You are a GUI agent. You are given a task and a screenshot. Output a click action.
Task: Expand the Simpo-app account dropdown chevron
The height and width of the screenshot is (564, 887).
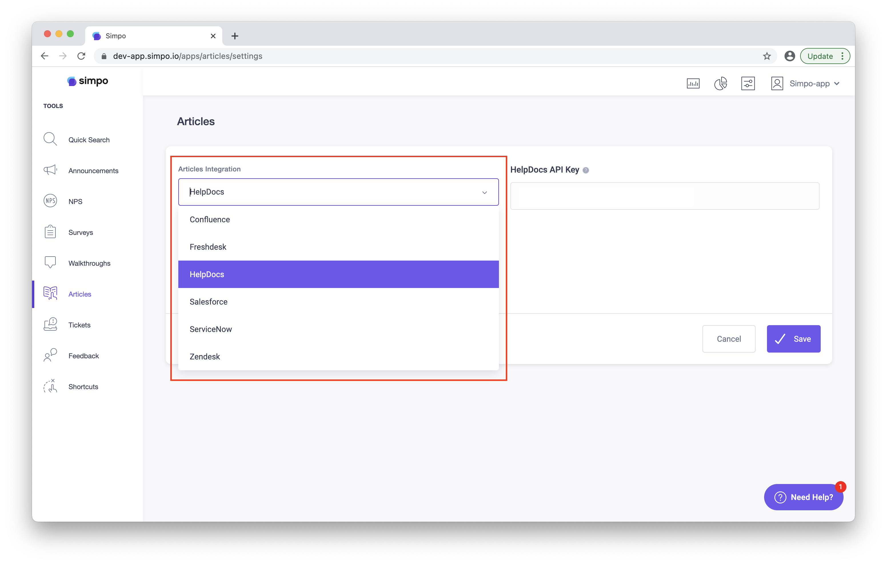(836, 84)
